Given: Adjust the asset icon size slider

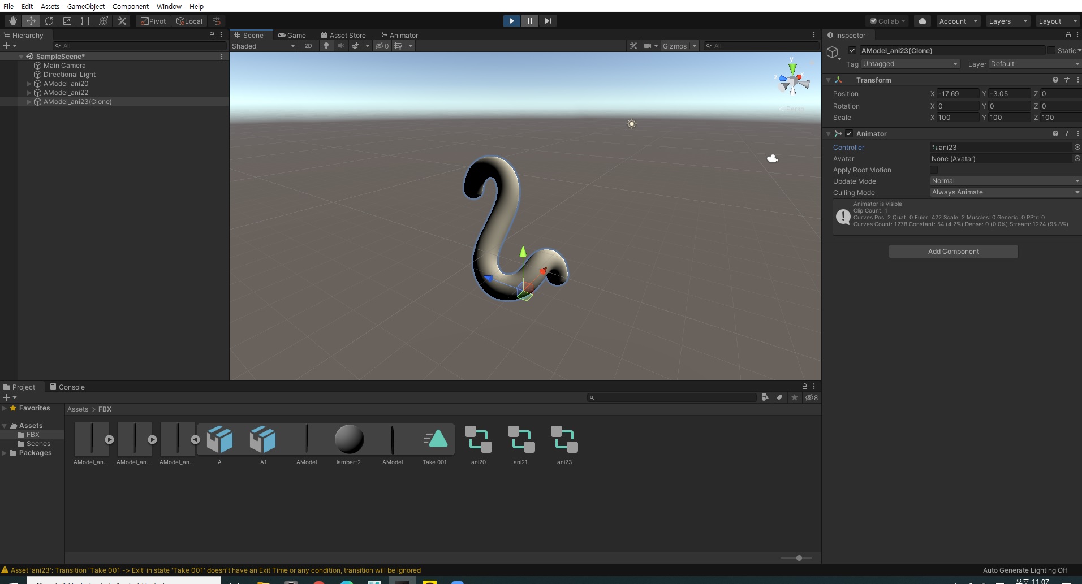Looking at the screenshot, I should click(799, 558).
